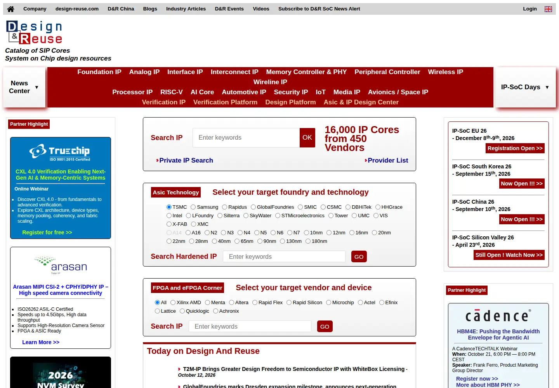Click GO for Search Hardened IP
Screen dimensions: 559x388
[359, 256]
